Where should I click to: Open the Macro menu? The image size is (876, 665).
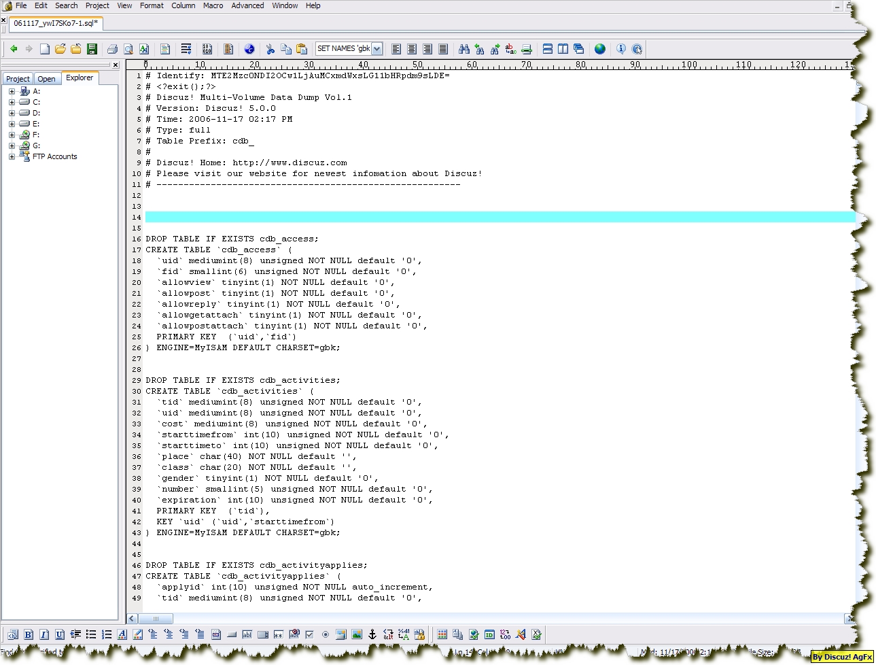click(x=213, y=5)
